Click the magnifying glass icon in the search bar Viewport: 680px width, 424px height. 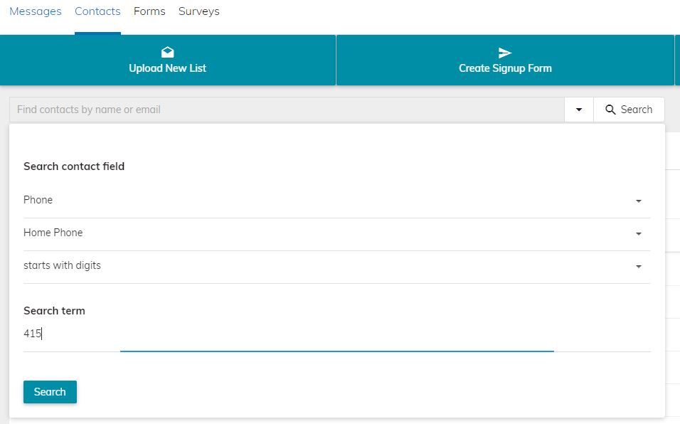[x=610, y=110]
